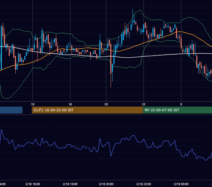Click the 0 hour label on upper axis
Screen dimensions: 212x187
click(x=181, y=104)
